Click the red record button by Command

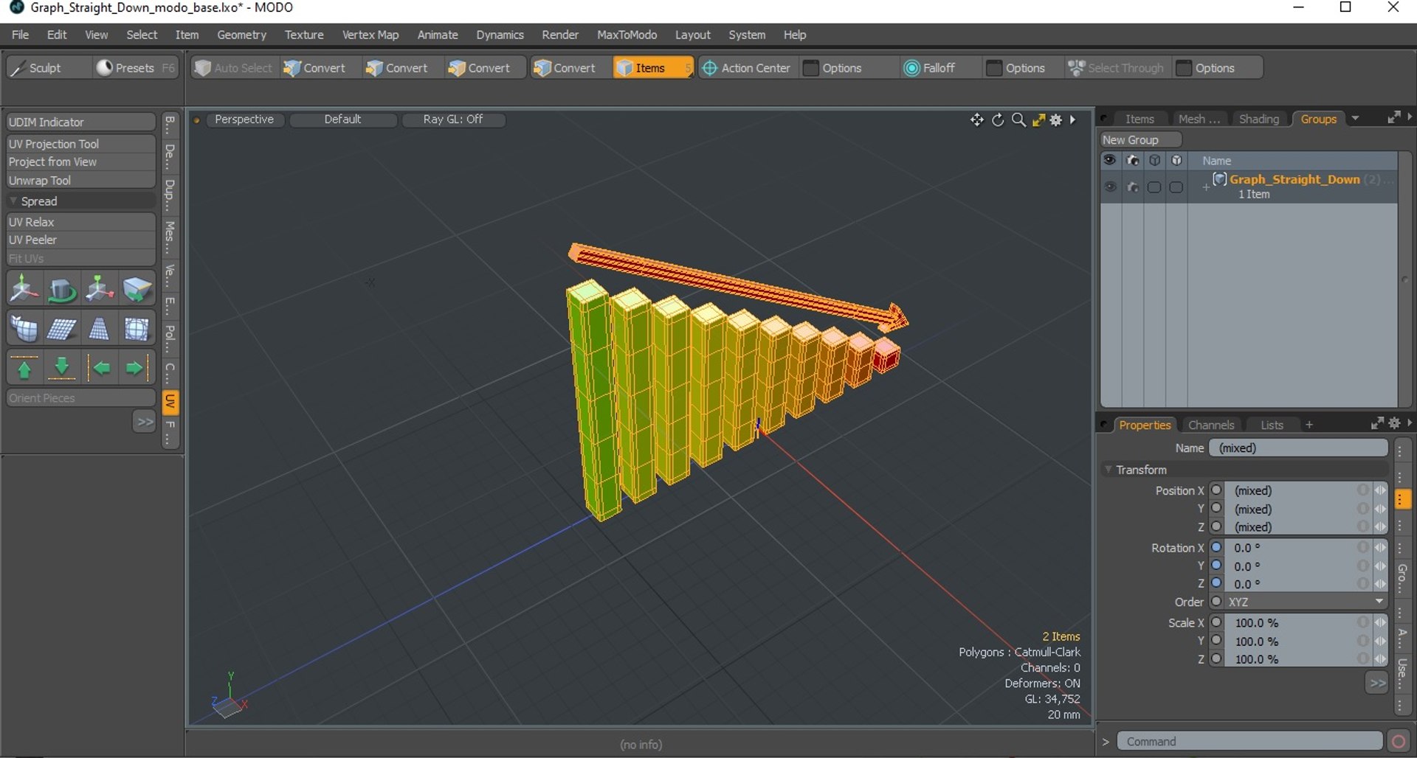1398,741
